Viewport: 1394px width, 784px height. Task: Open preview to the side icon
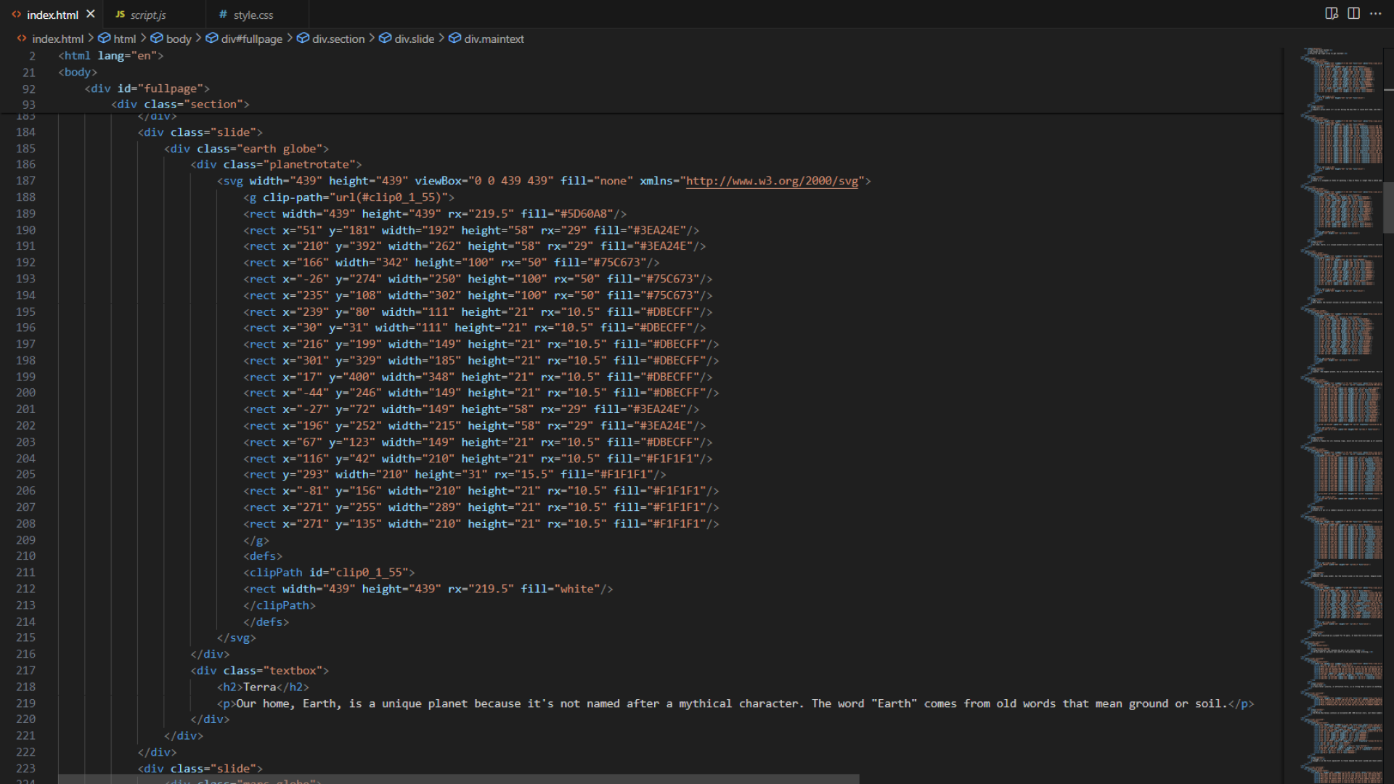click(1332, 14)
